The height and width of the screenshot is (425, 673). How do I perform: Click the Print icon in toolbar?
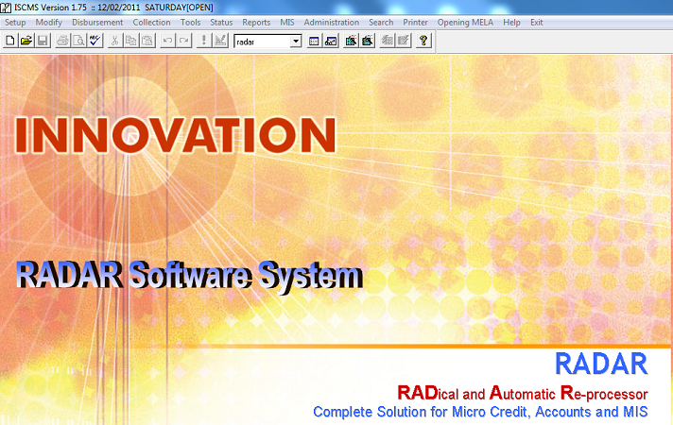coord(62,41)
